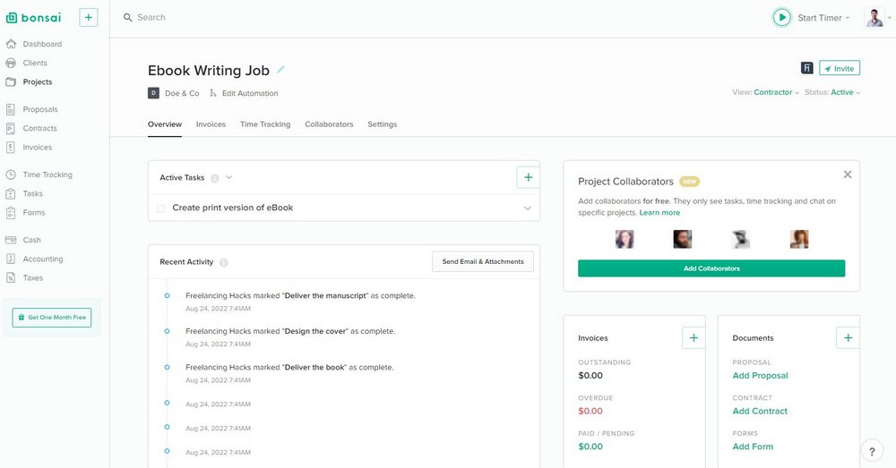Close the Project Collaborators card
The width and height of the screenshot is (896, 468).
pos(848,174)
